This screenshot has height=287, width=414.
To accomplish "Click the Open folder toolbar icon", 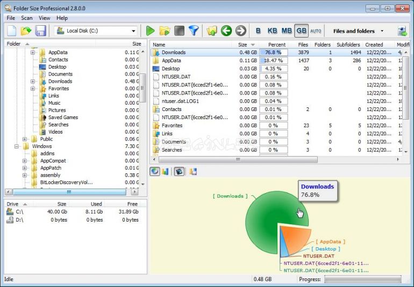I will 26,31.
